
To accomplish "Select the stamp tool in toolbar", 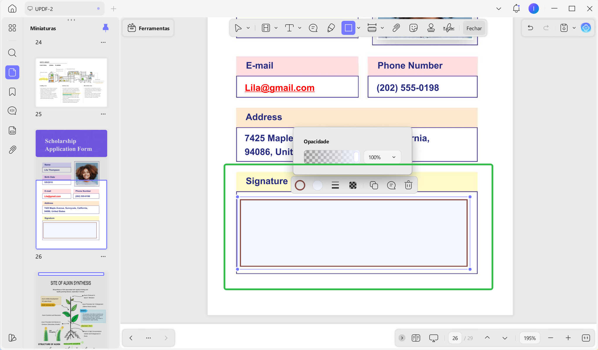I will coord(431,28).
